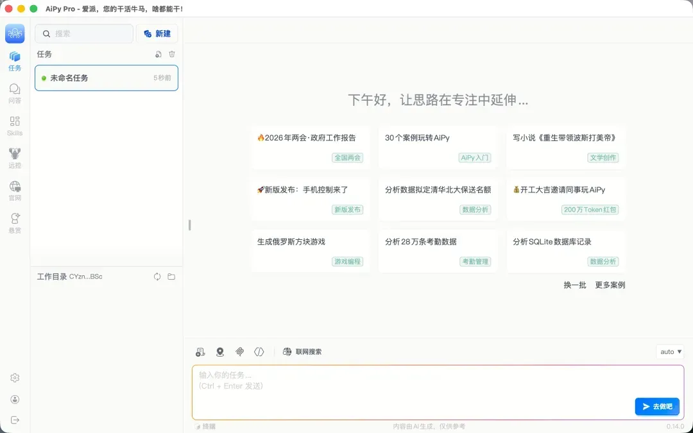Click the paperclip attachment icon above input
693x433 pixels.
click(239, 352)
